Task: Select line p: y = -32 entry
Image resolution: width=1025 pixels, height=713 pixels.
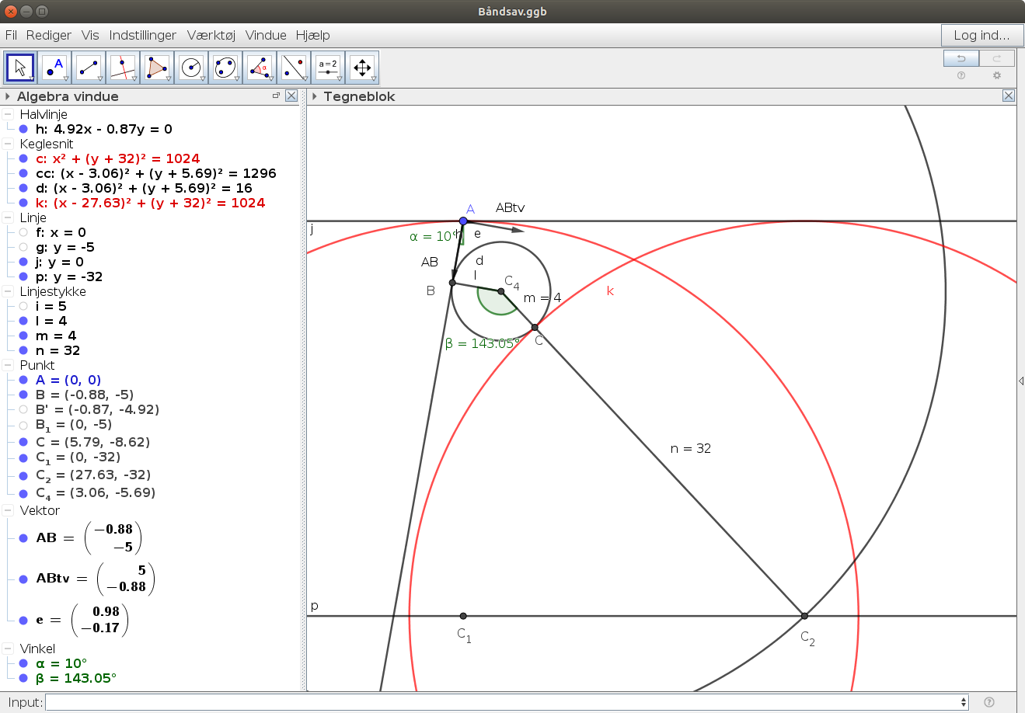Action: (69, 277)
